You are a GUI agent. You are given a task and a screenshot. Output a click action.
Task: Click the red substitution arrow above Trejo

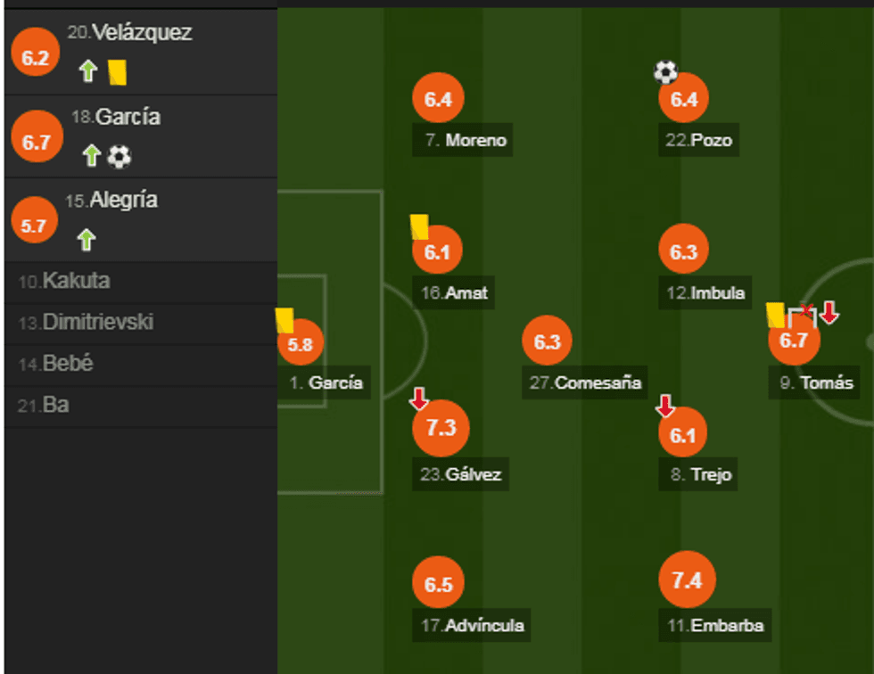click(665, 407)
